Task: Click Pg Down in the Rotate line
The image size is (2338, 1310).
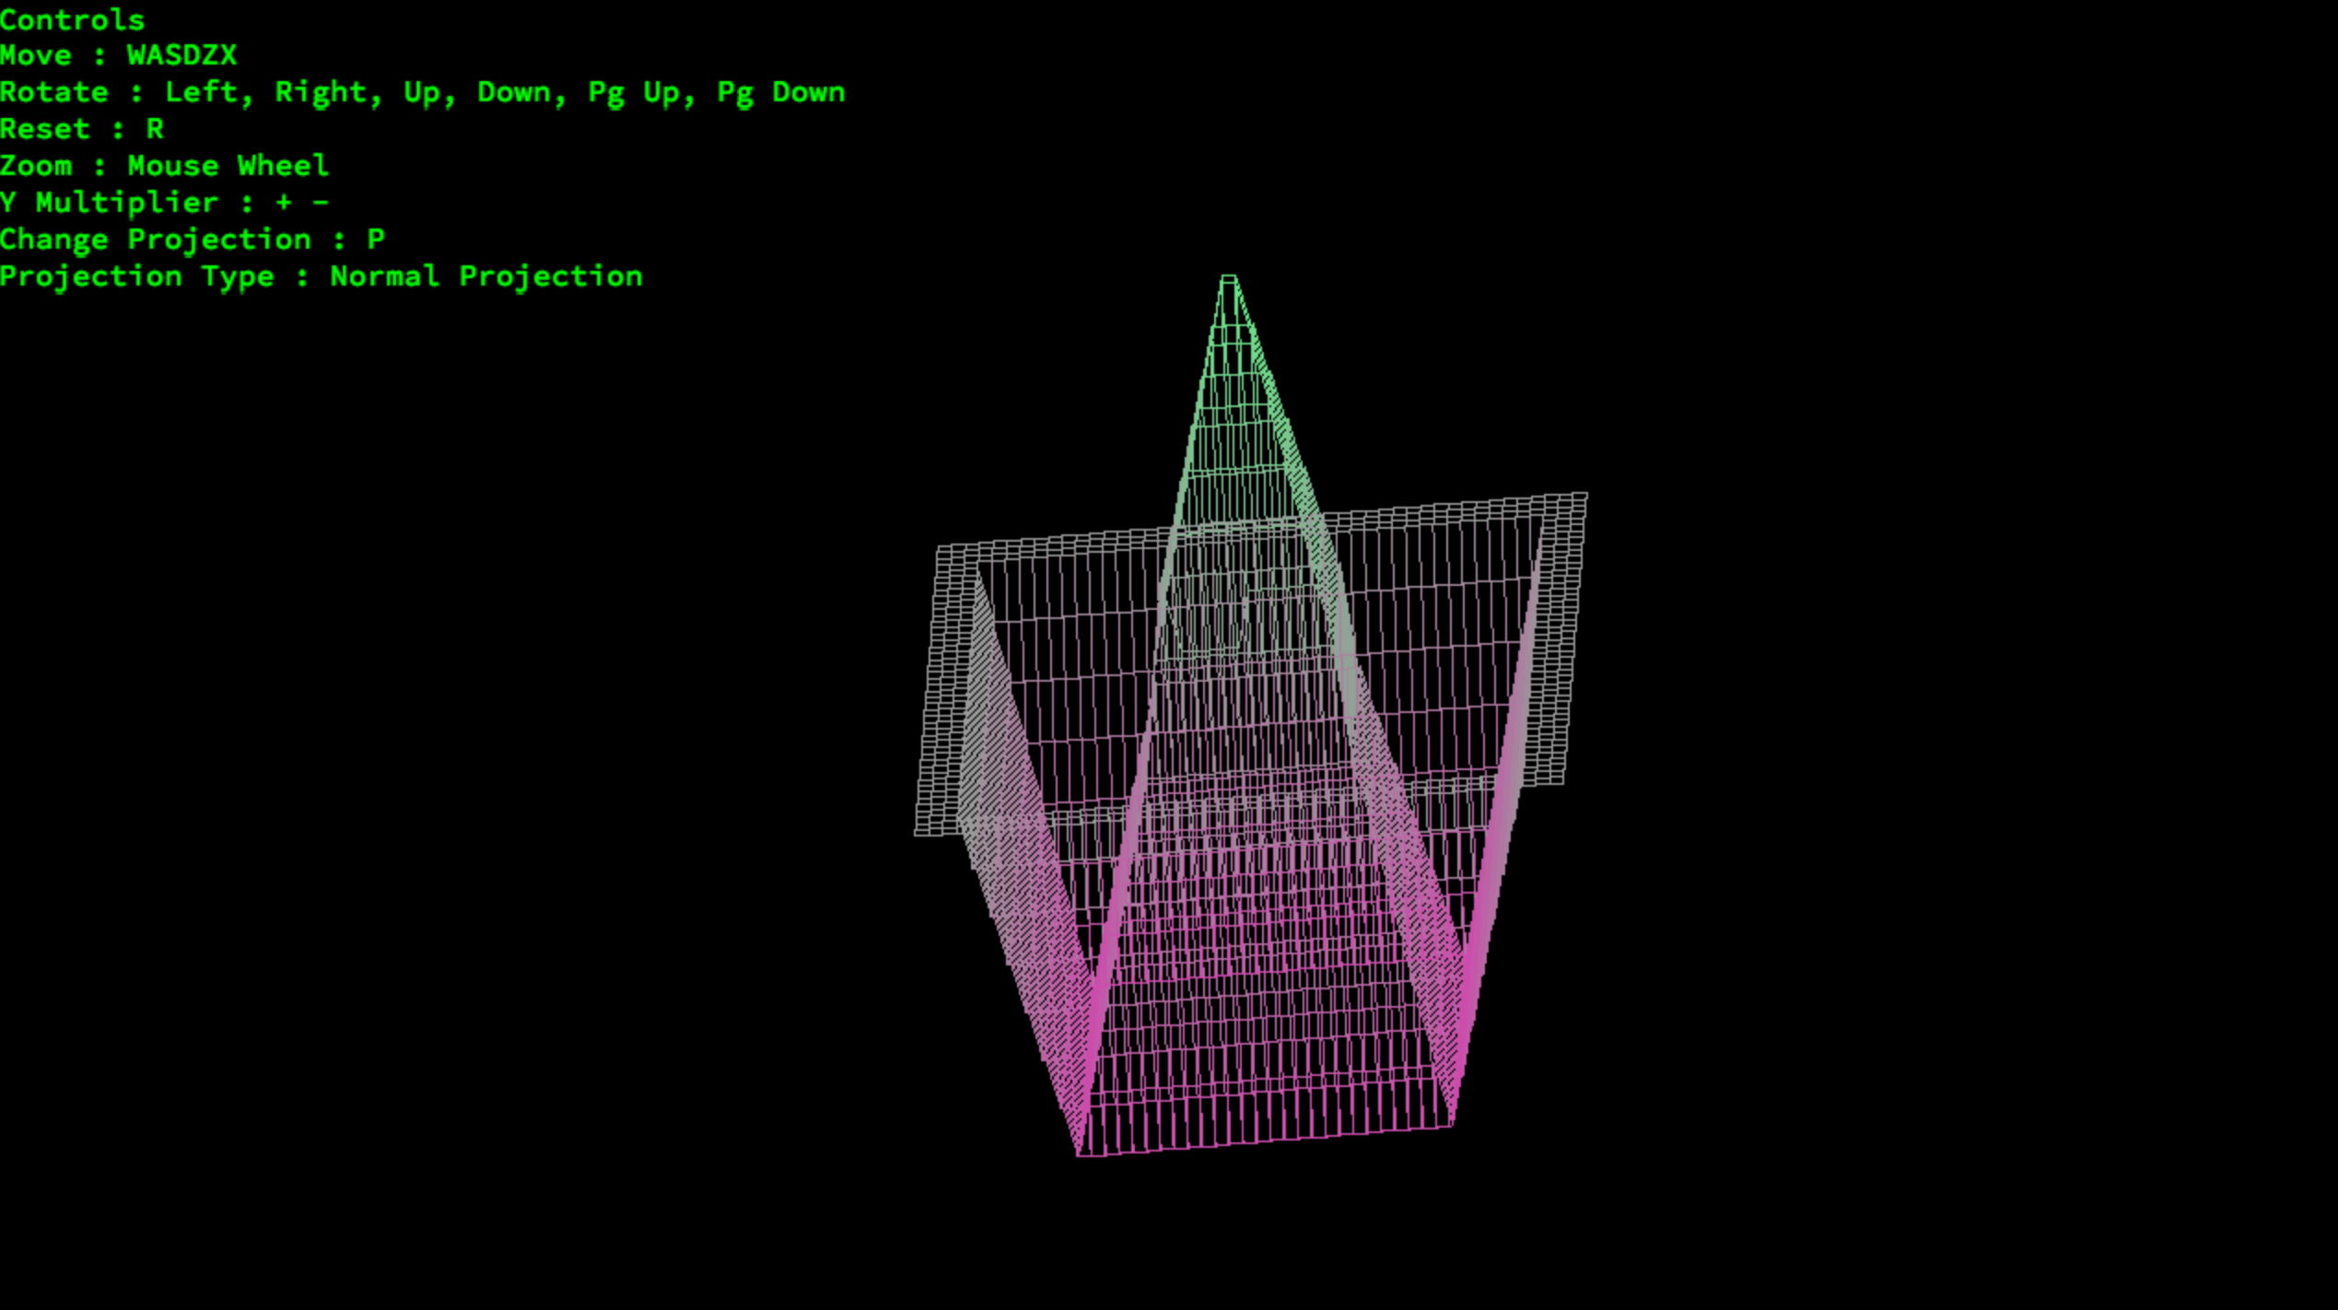Action: click(x=780, y=92)
